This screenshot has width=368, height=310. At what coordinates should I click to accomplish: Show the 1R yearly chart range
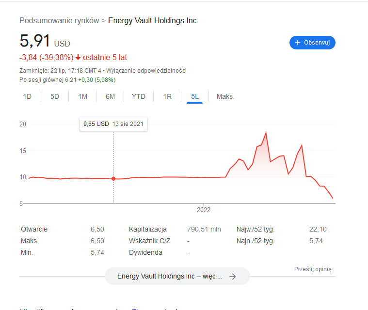(167, 96)
